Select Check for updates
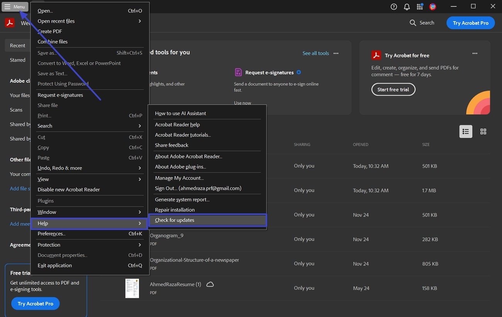Viewport: 502px width, 317px height. [x=175, y=220]
